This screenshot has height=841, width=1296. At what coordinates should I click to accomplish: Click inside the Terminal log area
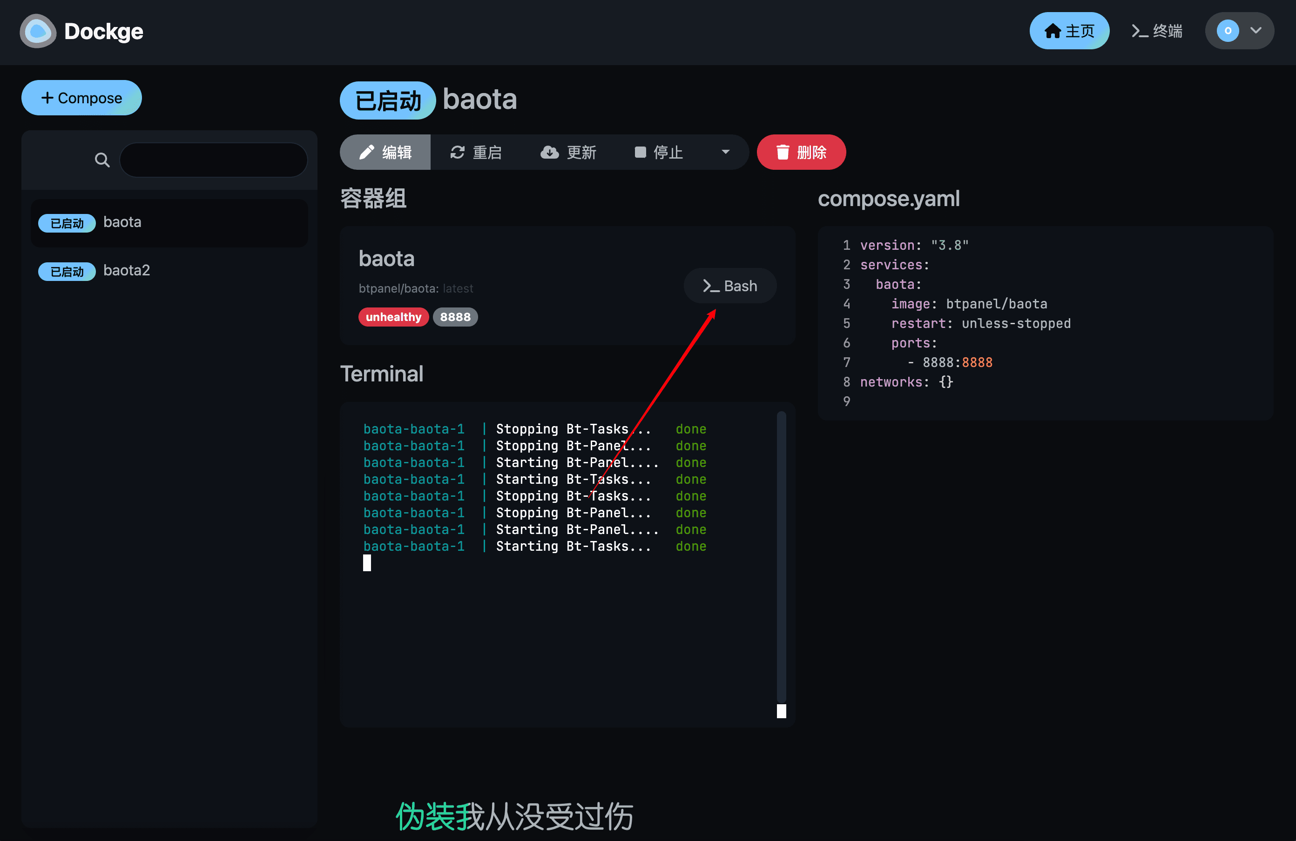[x=567, y=565]
